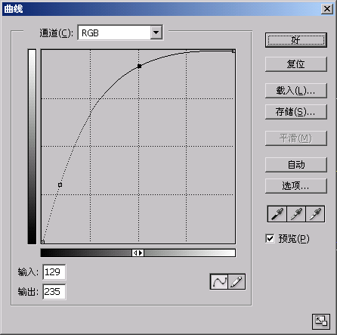This screenshot has height=335, width=337.
Task: Choose the pencil draw curve tool
Action: [237, 281]
